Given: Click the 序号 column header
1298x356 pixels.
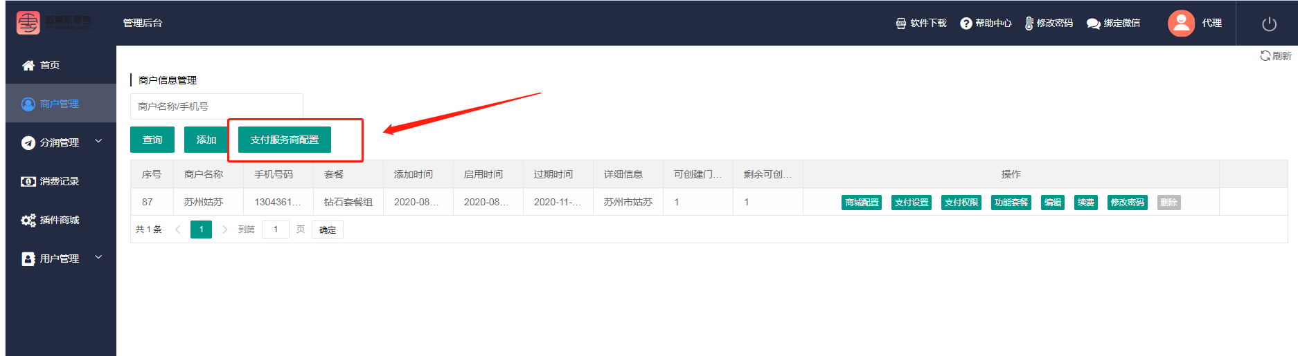Looking at the screenshot, I should coord(152,174).
